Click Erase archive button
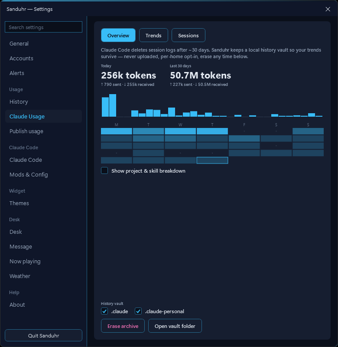338x347 pixels. [123, 326]
